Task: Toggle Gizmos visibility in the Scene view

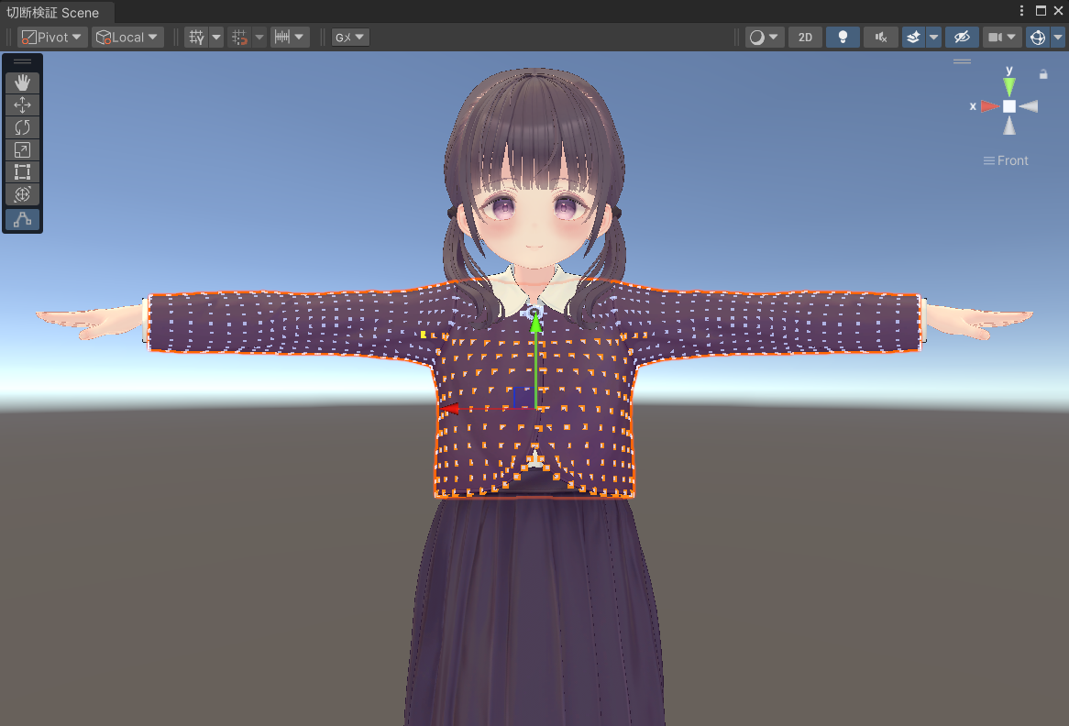Action: 1038,37
